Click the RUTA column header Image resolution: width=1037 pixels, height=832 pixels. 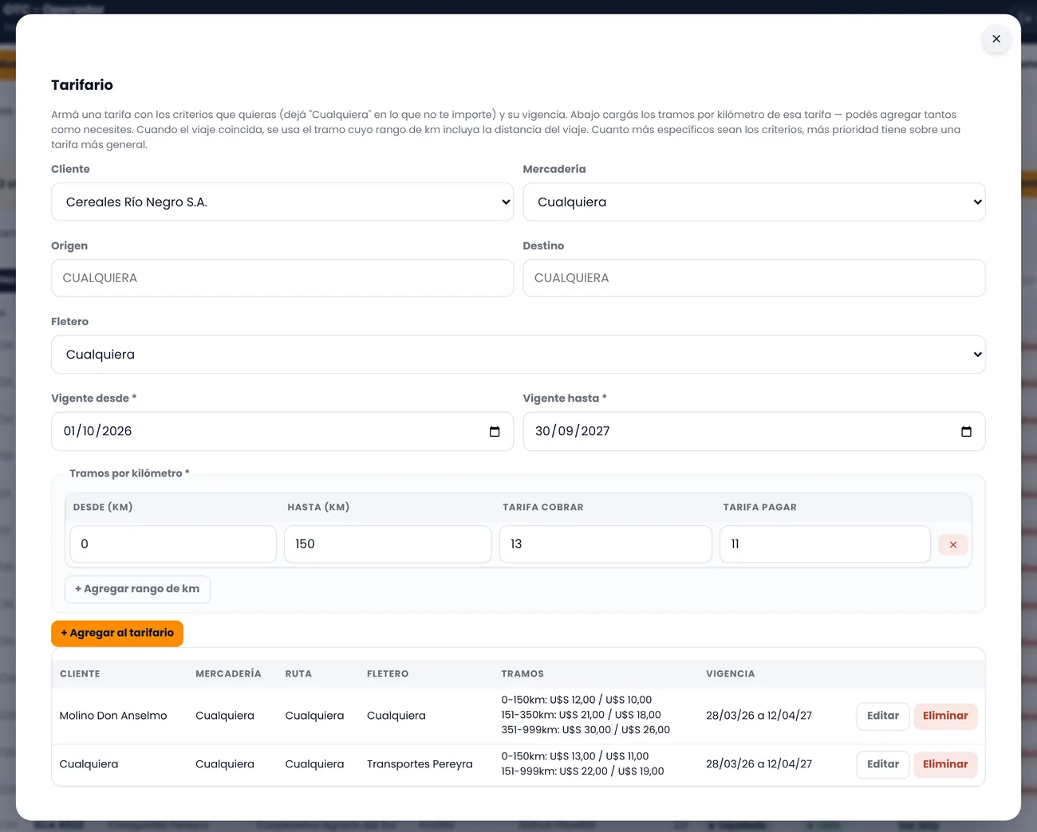[298, 674]
